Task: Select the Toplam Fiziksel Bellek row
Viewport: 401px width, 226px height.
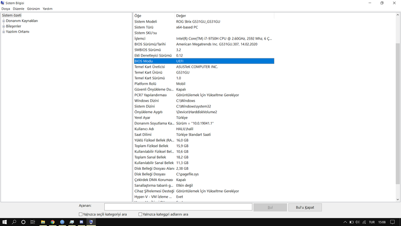Action: pyautogui.click(x=204, y=146)
